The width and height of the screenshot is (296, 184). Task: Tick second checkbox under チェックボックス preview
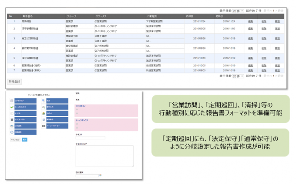tap(77, 128)
